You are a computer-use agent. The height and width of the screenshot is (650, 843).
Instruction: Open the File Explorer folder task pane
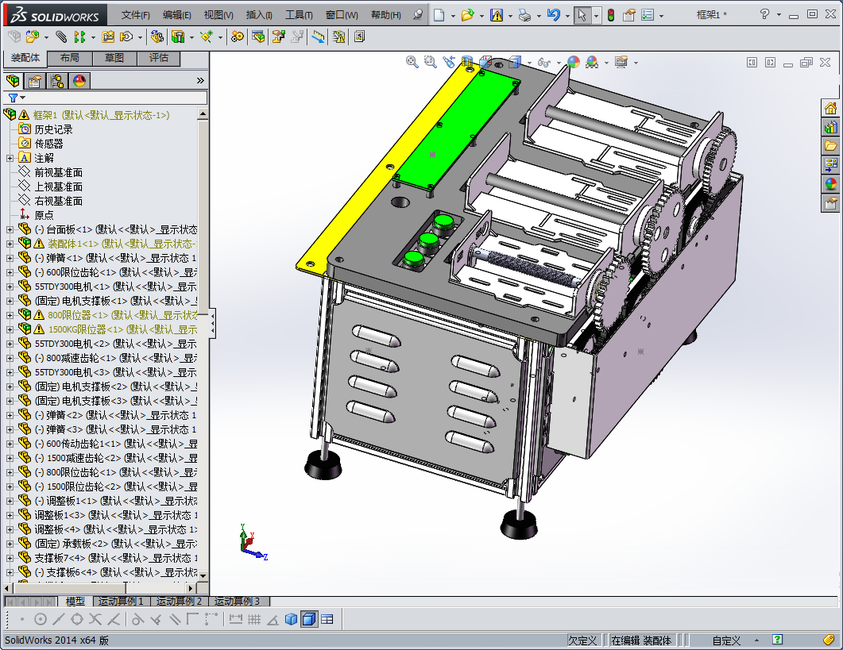[830, 146]
